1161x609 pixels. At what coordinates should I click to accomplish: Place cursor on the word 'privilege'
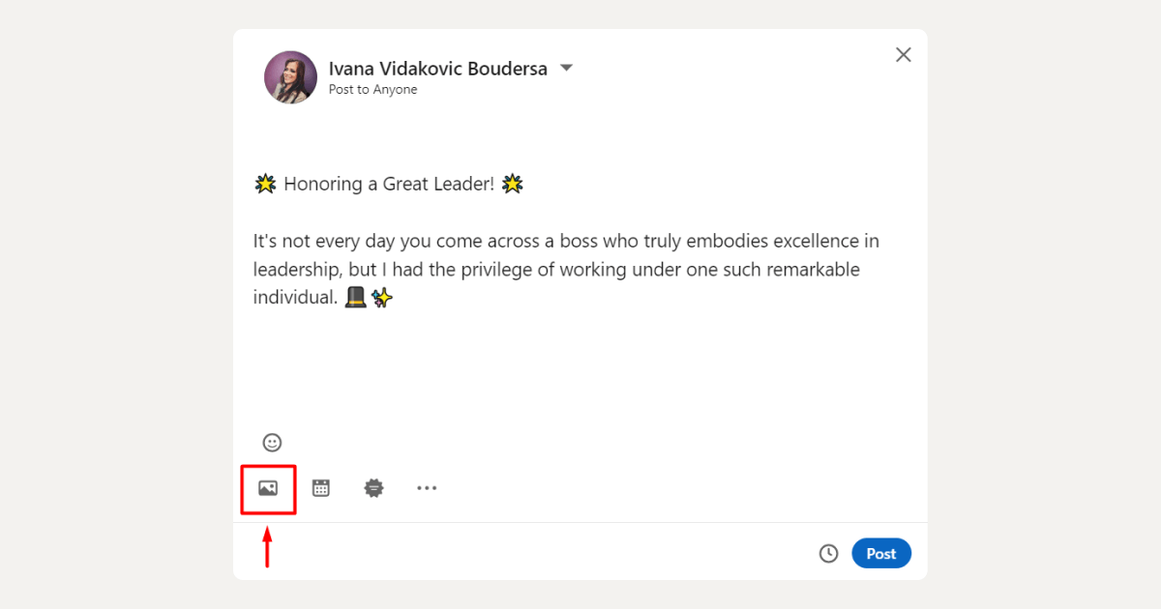[x=495, y=270]
